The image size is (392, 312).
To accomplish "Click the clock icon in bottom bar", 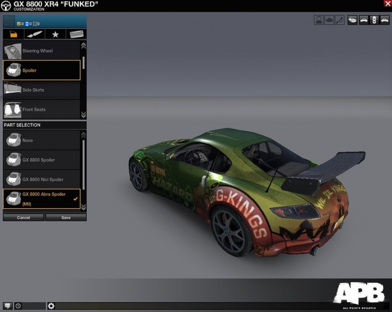I will click(x=18, y=306).
